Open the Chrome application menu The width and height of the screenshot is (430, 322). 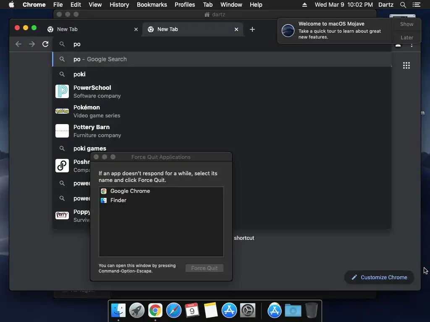(x=34, y=5)
